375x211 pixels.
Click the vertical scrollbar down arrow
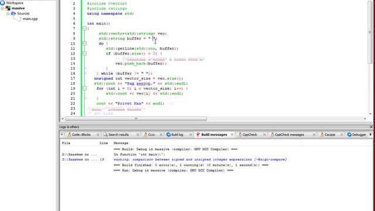(370, 114)
